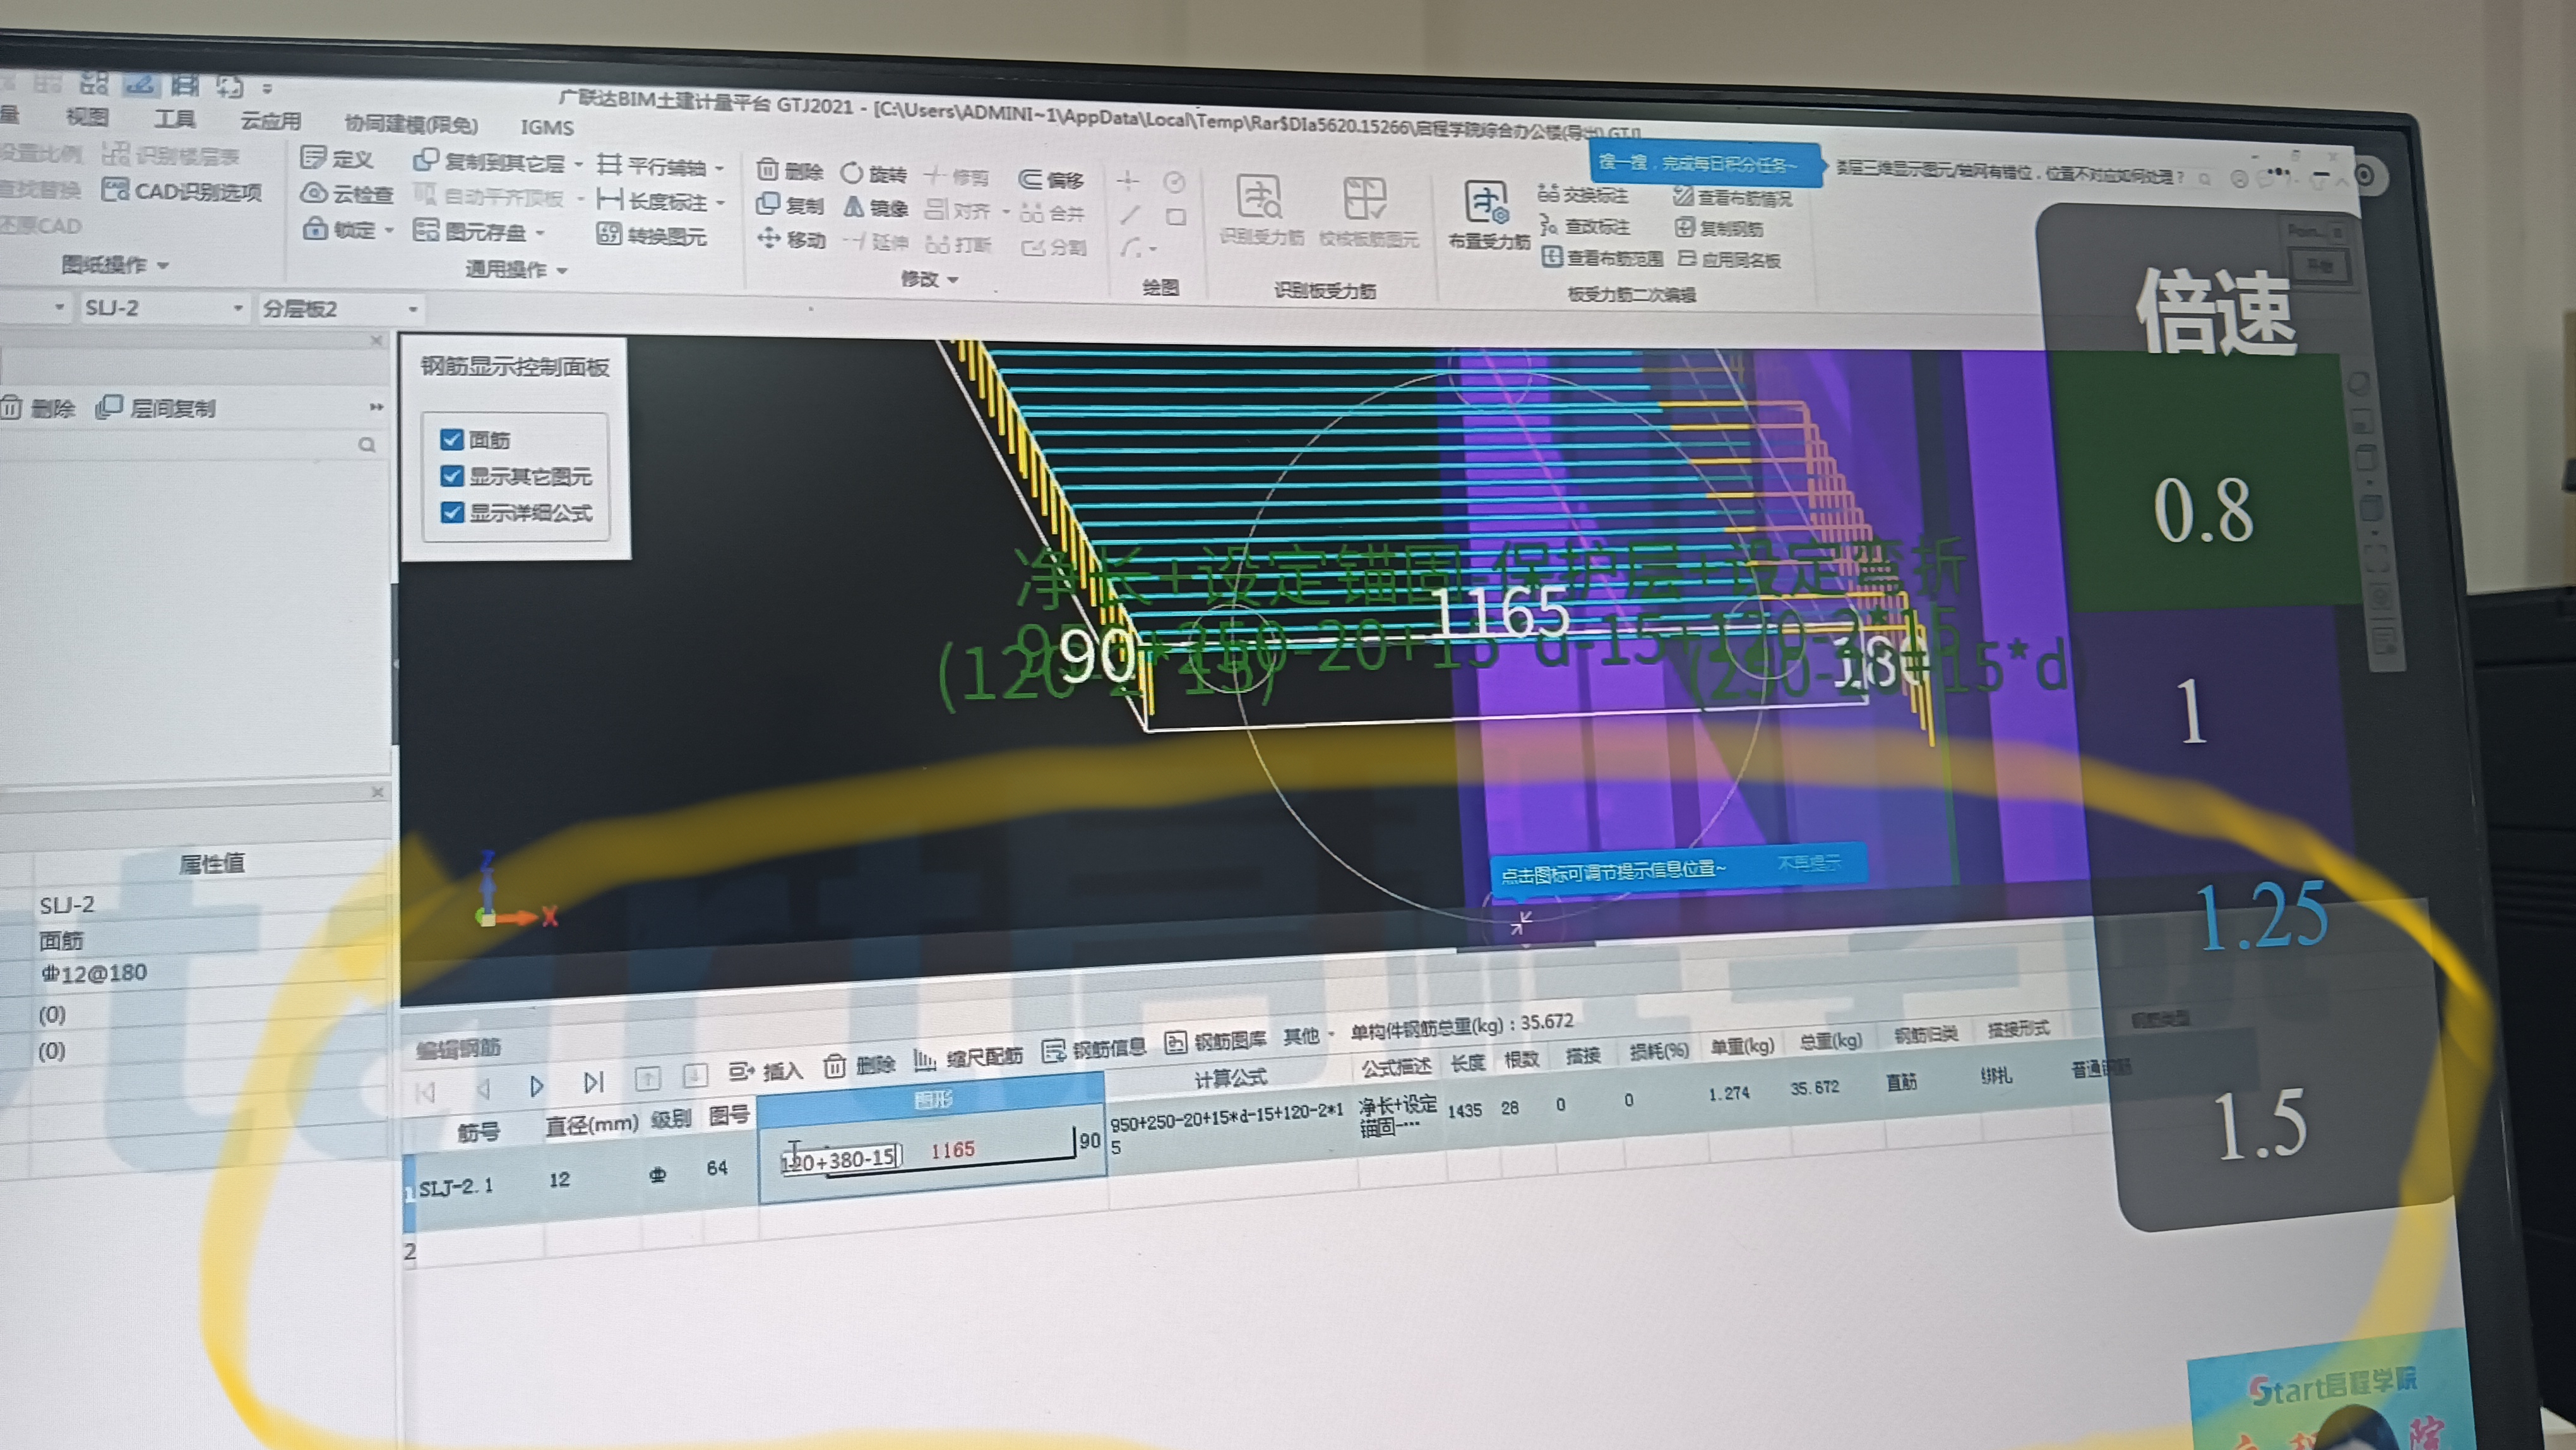Expand the 图元存盘 dropdown
This screenshot has width=2576, height=1450.
click(x=540, y=233)
